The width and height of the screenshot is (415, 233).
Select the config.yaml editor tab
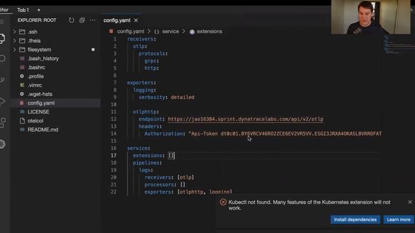tap(117, 20)
